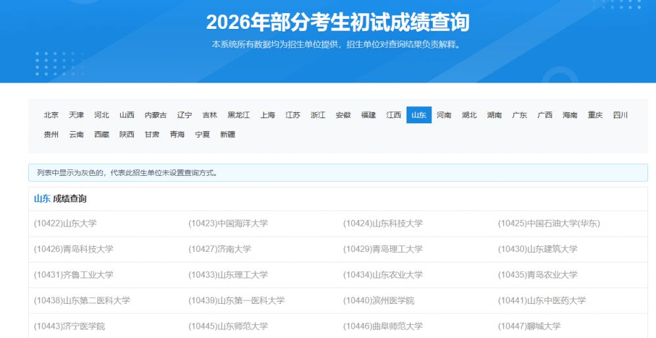
Task: Select the 天津 province tab
Action: pos(76,115)
